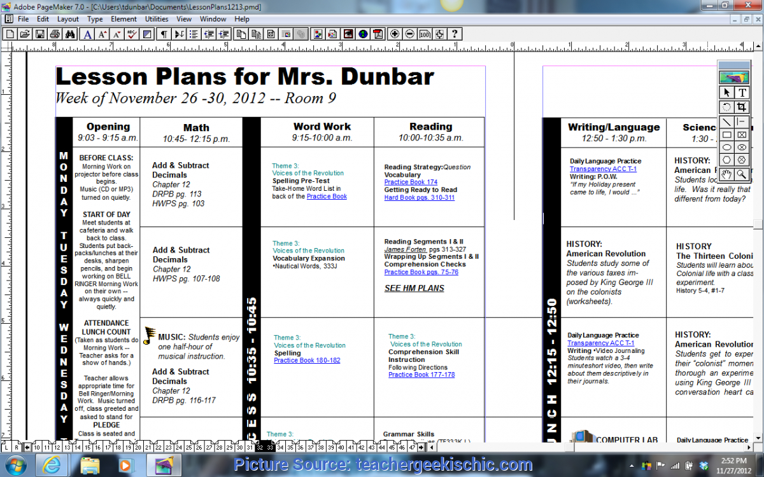This screenshot has height=477, width=764.
Task: Decrease font size with the smaller A icon
Action: 117,34
